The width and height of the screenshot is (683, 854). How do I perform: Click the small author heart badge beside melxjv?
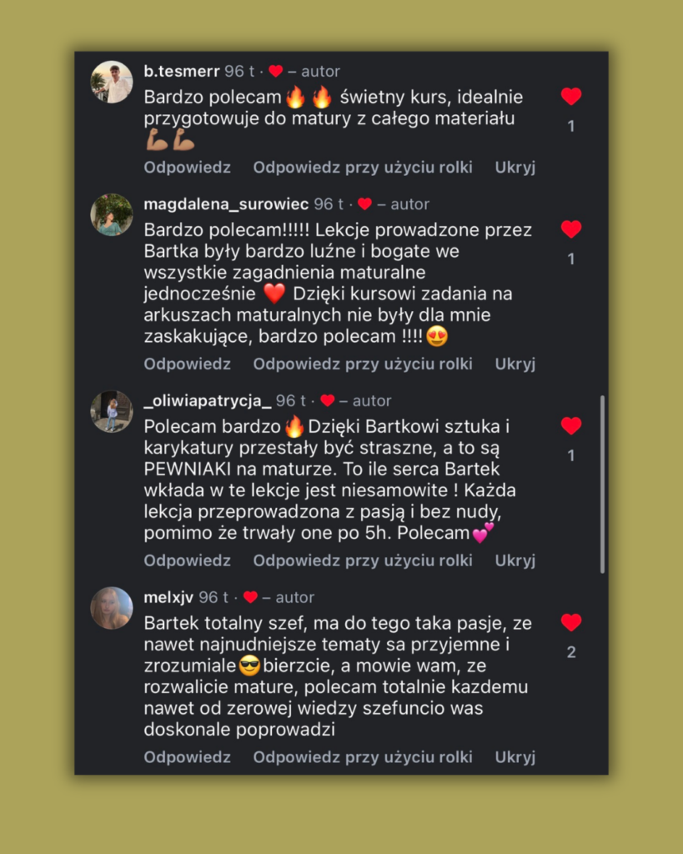250,597
